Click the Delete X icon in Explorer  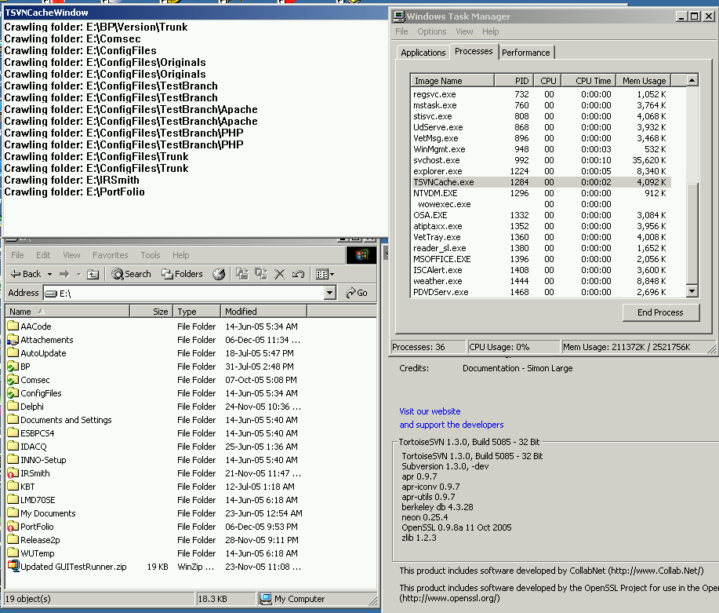(279, 274)
